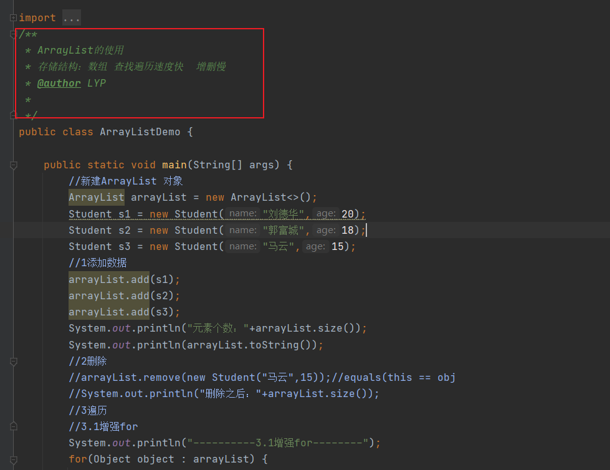This screenshot has width=610, height=470.
Task: Click the "马云" string literal on the s3 line
Action: coord(278,246)
